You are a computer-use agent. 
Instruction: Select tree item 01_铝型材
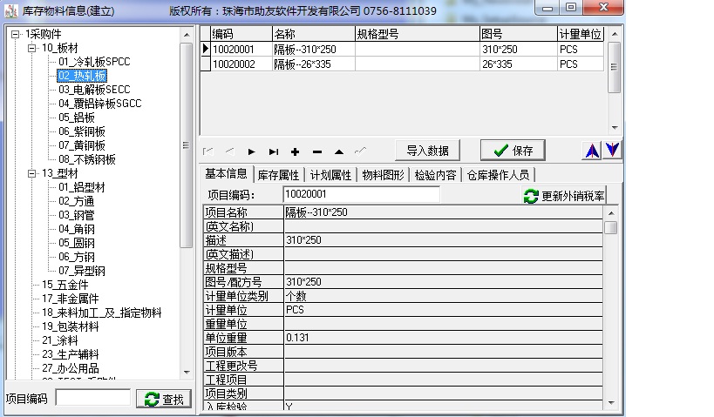tap(82, 187)
